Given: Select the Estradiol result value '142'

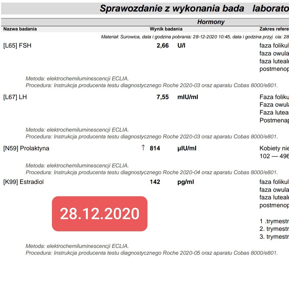Looking at the screenshot, I should [x=155, y=182].
